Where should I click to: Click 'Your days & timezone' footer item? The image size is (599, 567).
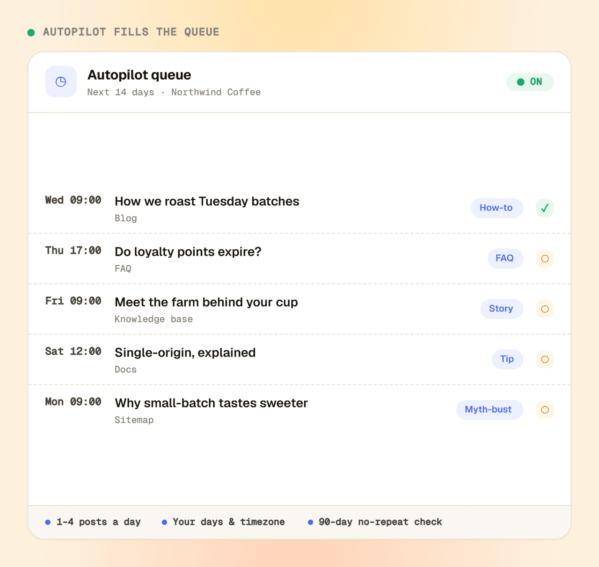[223, 522]
